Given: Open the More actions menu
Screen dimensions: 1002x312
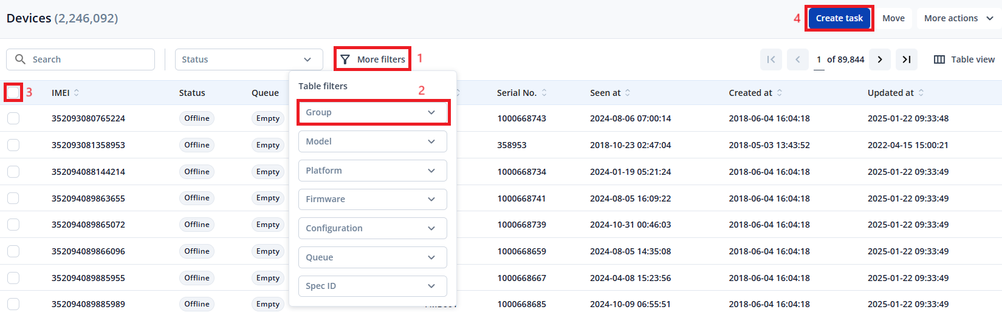Looking at the screenshot, I should (x=958, y=18).
